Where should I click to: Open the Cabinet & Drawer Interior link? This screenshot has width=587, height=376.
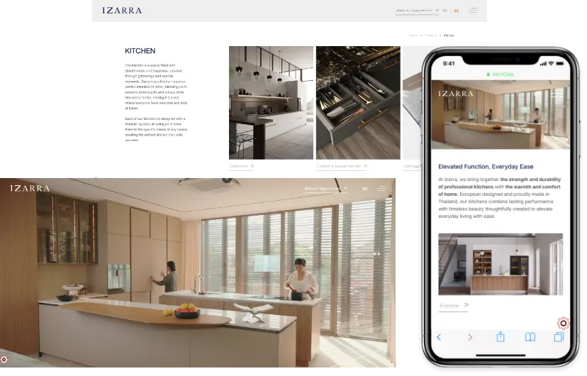click(x=342, y=166)
